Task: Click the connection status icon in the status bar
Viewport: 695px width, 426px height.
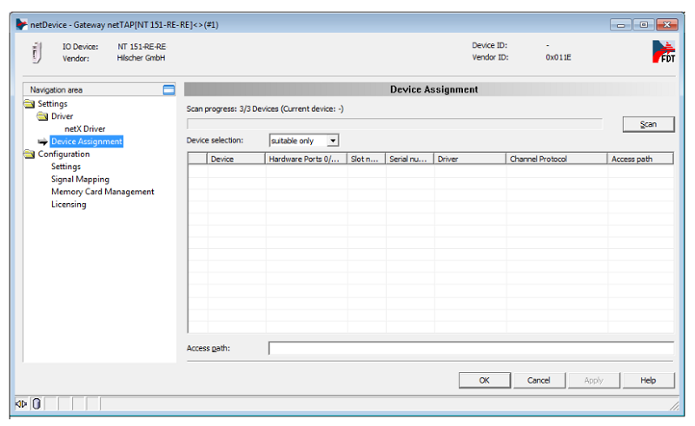Action: [21, 403]
